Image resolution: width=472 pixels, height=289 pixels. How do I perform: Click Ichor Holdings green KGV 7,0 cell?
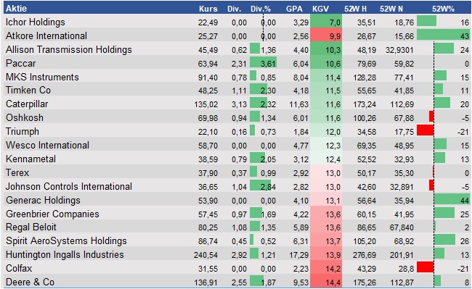coord(326,22)
